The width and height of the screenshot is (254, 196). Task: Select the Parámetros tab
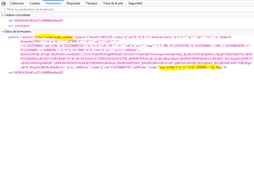[x=53, y=3]
